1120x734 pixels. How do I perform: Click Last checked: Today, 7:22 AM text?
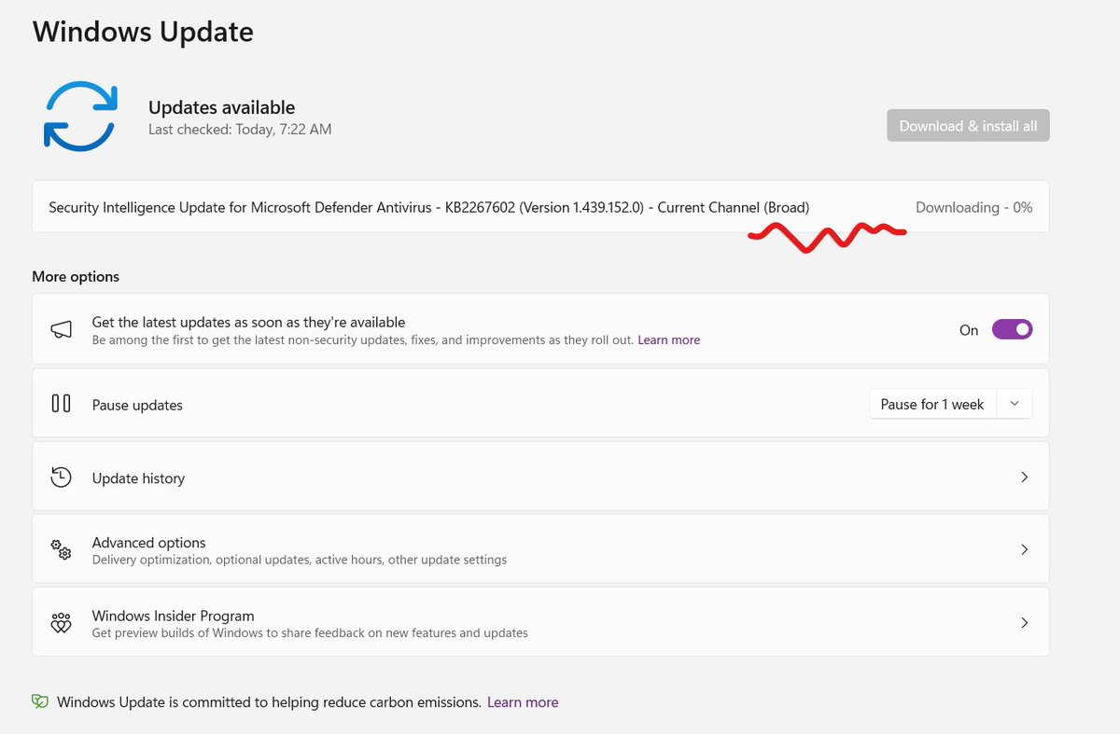point(240,130)
